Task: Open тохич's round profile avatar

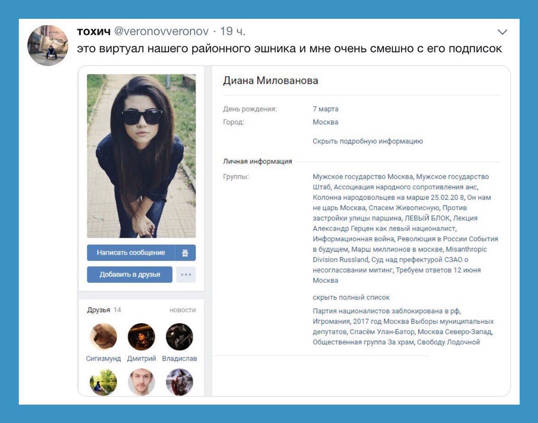Action: 48,45
